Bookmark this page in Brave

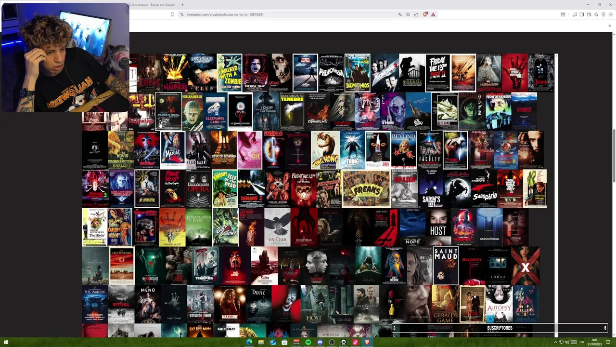click(x=172, y=14)
